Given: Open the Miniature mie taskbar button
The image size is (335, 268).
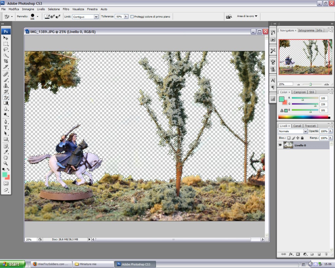Looking at the screenshot, I should [93, 264].
